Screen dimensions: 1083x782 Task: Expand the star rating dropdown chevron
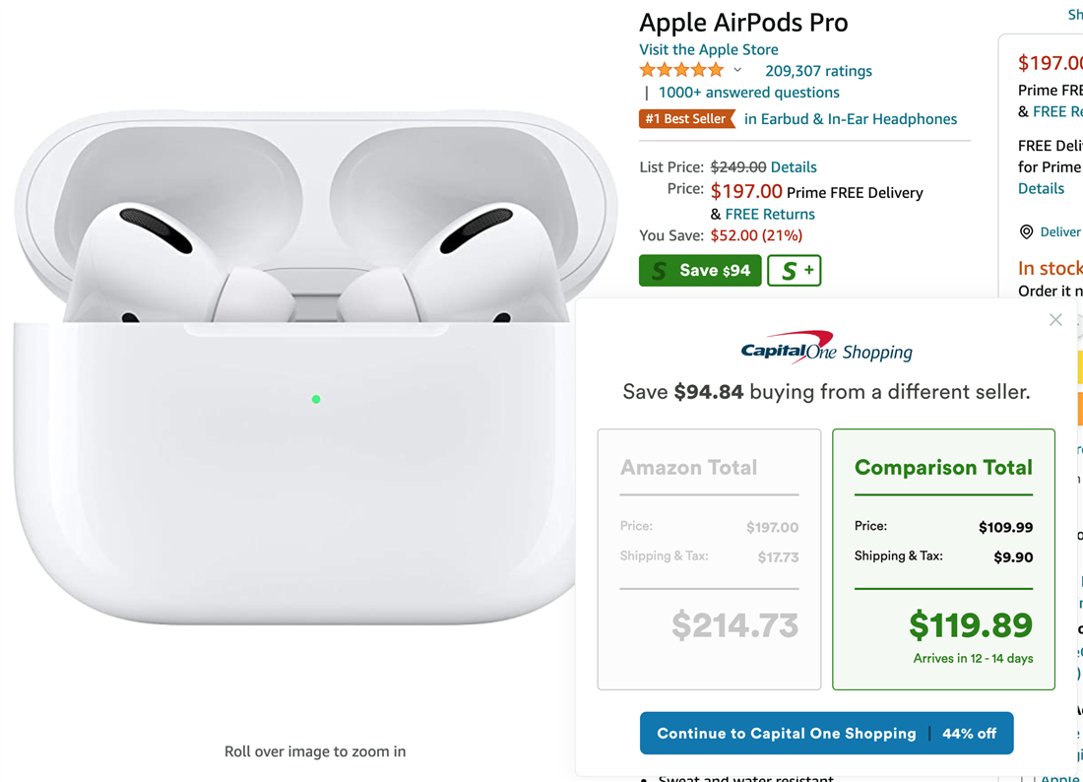pos(737,71)
